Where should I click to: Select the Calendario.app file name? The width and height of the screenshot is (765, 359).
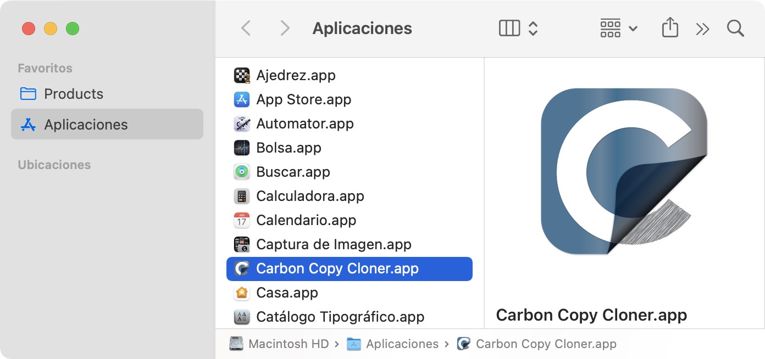(x=306, y=220)
